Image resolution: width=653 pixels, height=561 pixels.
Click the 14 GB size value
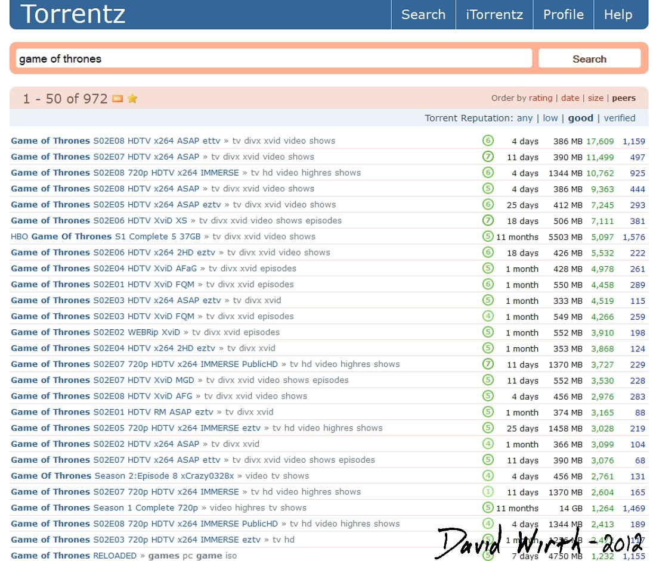click(571, 508)
